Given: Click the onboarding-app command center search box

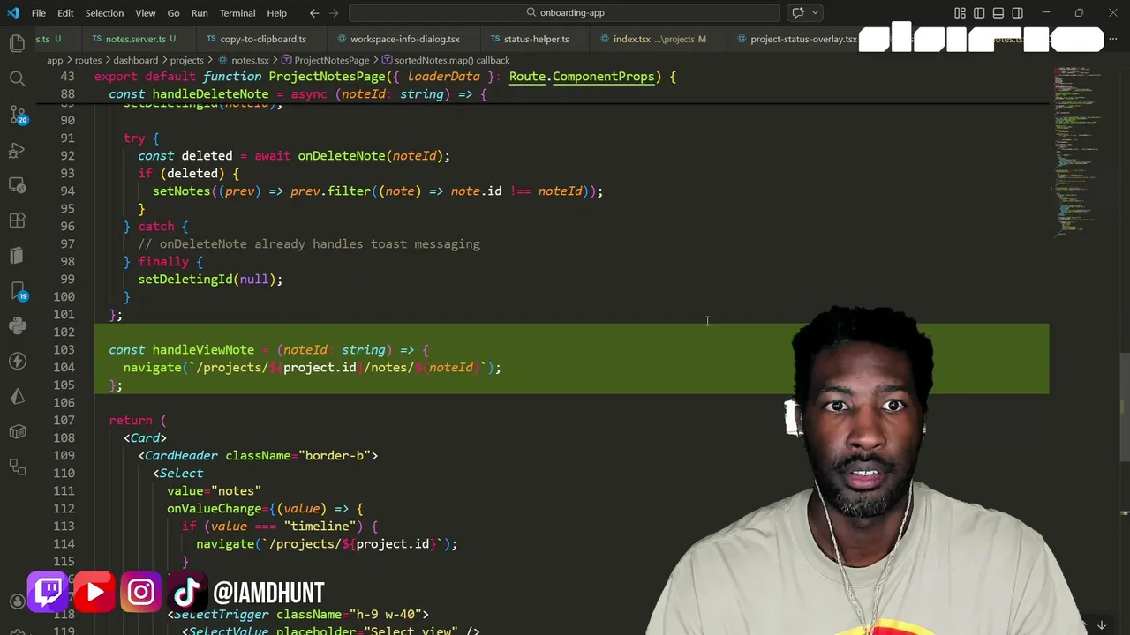Looking at the screenshot, I should click(x=565, y=13).
